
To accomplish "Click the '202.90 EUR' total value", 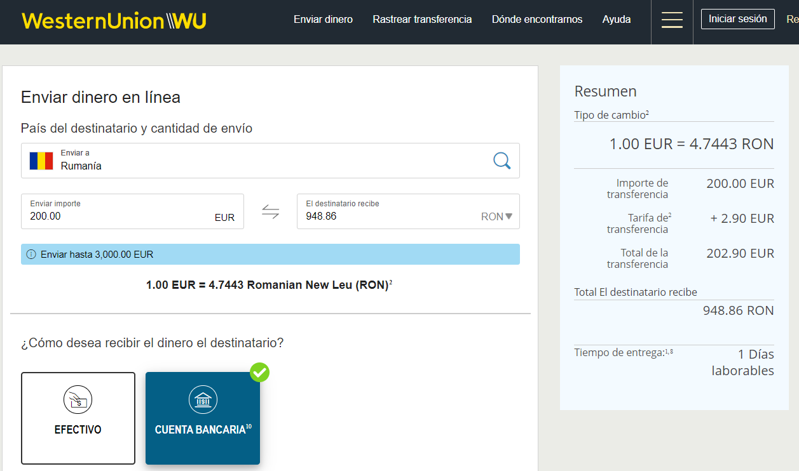I will (x=741, y=253).
